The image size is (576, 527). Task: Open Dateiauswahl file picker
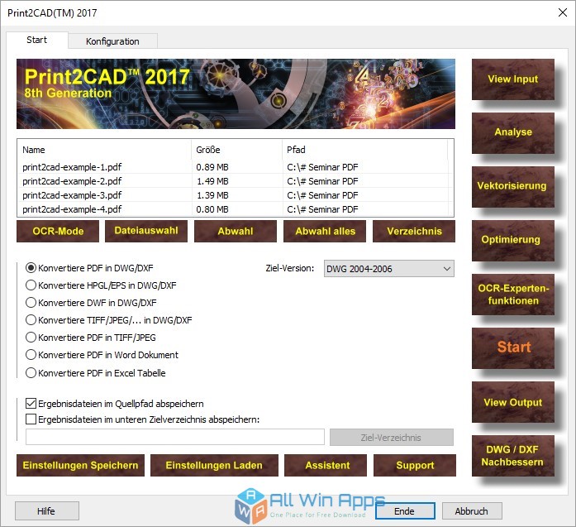pyautogui.click(x=146, y=231)
